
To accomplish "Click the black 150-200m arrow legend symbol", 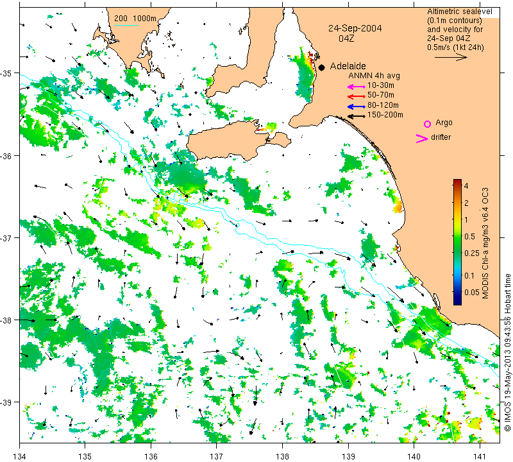I will click(357, 116).
